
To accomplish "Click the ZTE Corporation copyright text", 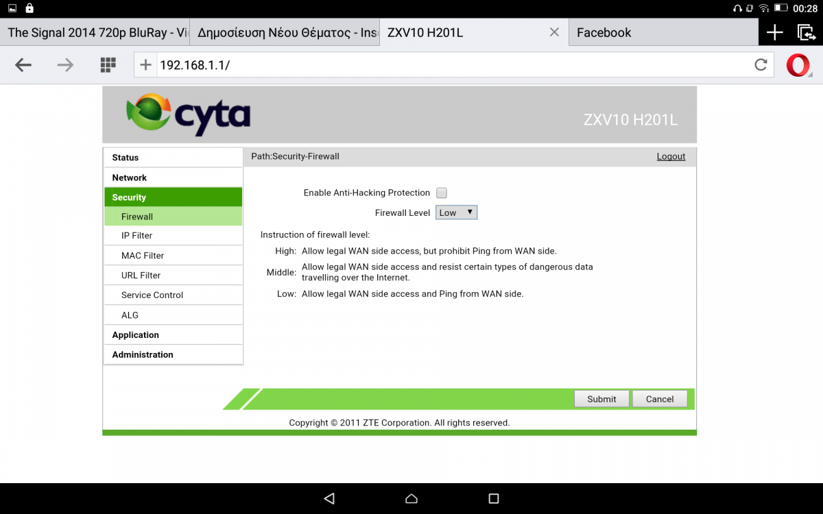I will coord(399,423).
